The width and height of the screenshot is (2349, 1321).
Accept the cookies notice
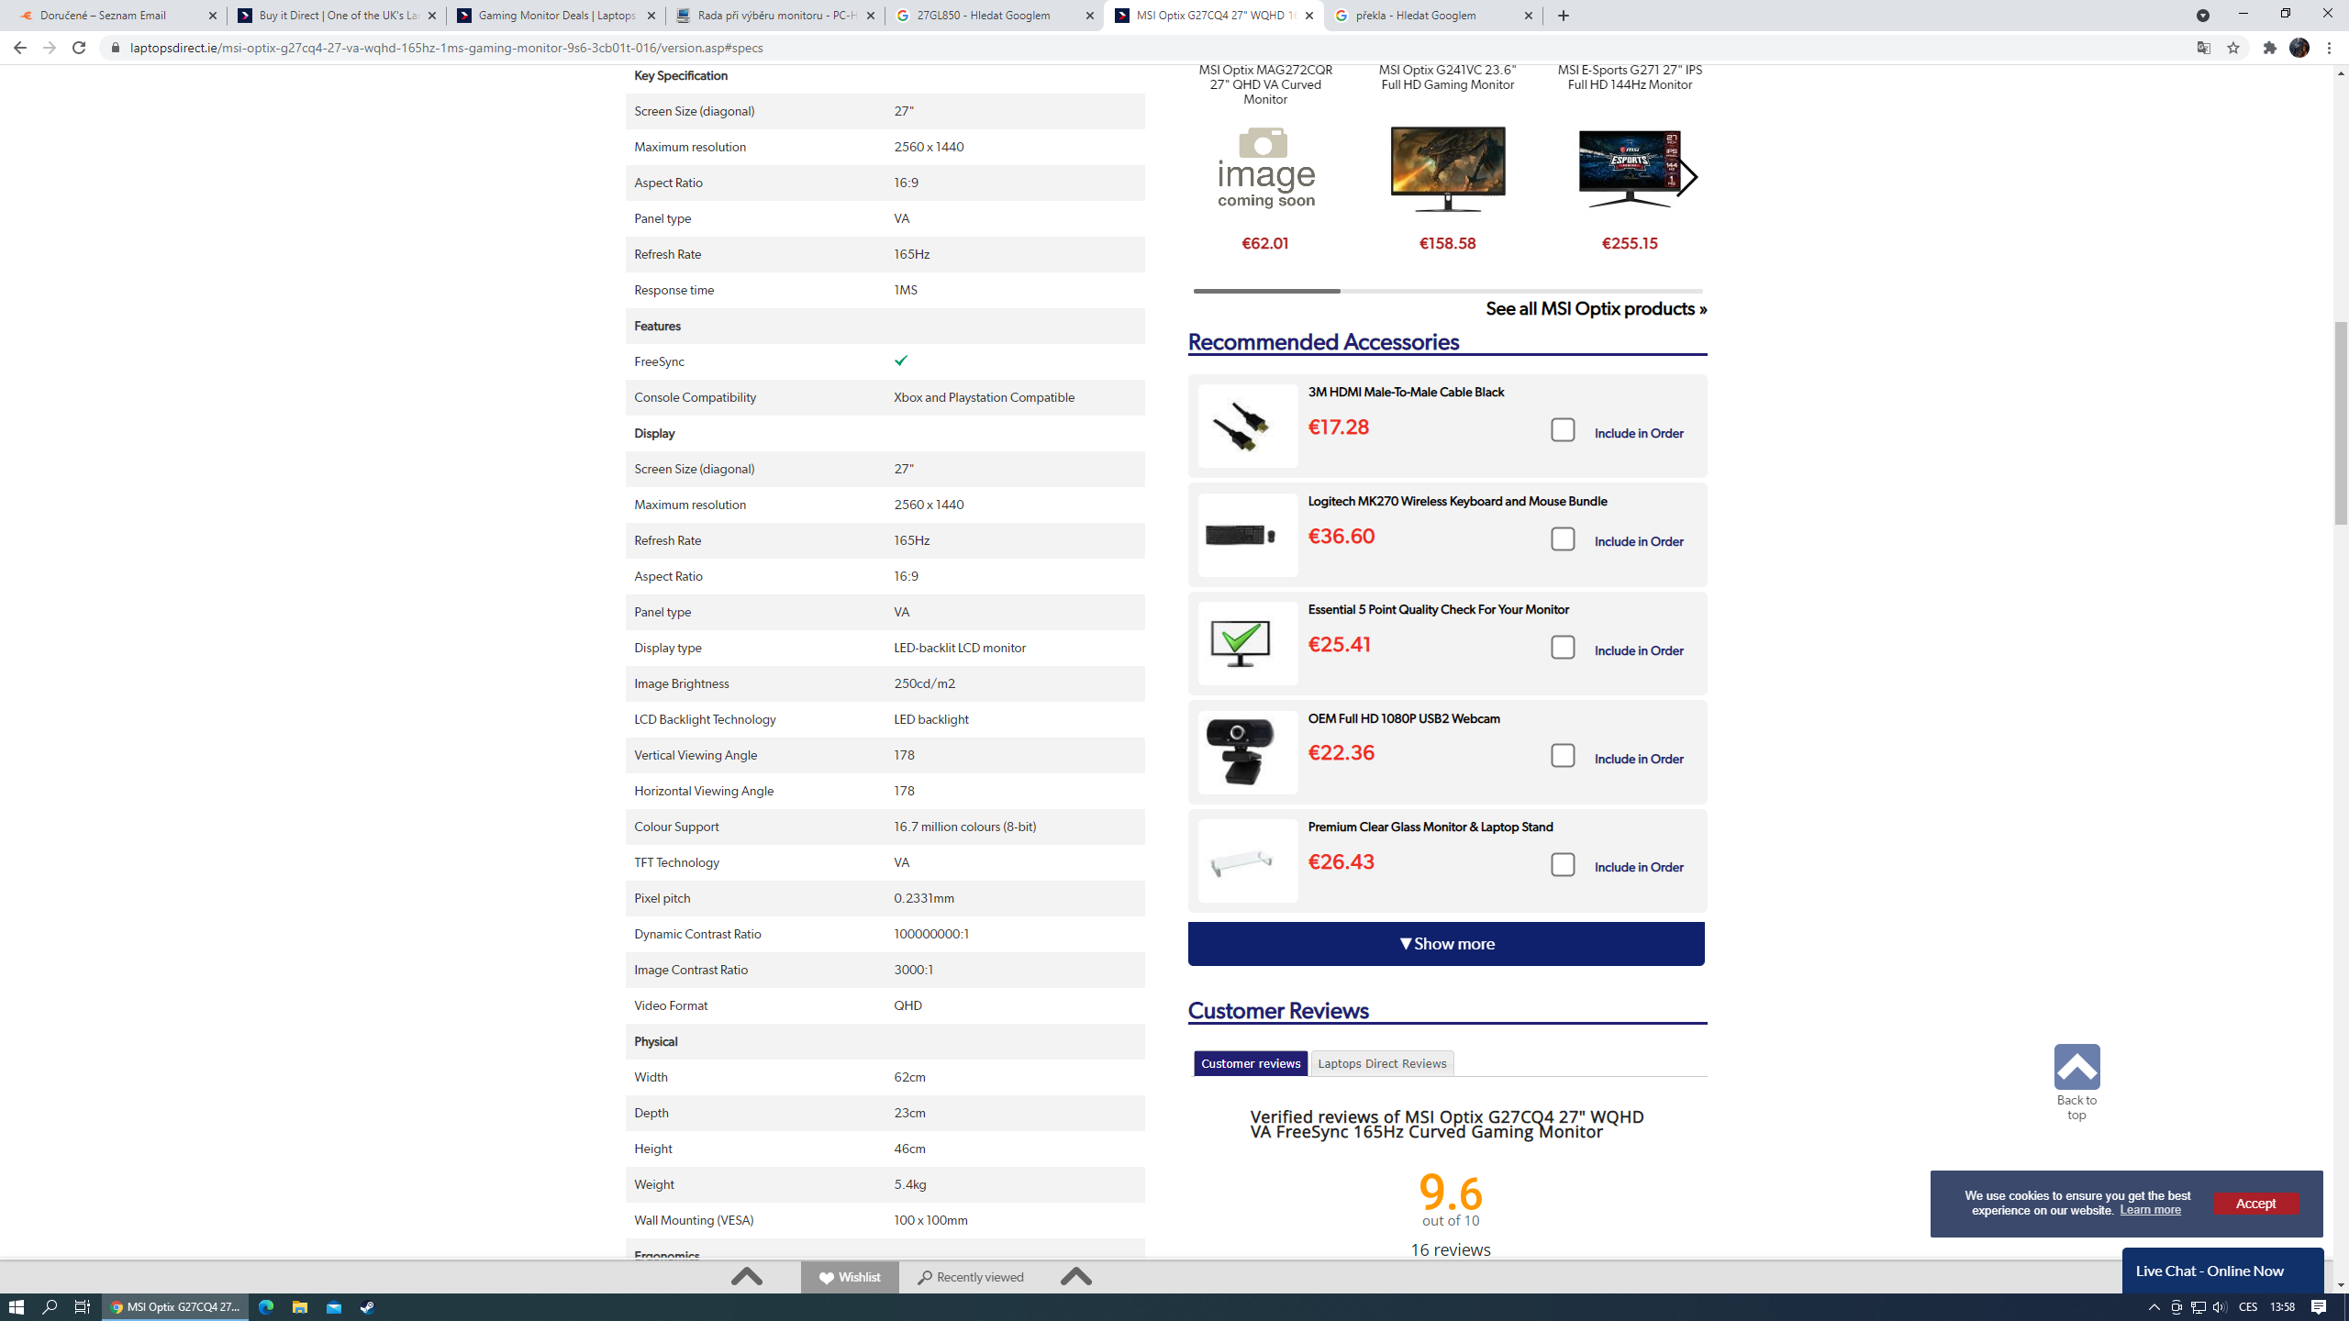click(x=2254, y=1204)
